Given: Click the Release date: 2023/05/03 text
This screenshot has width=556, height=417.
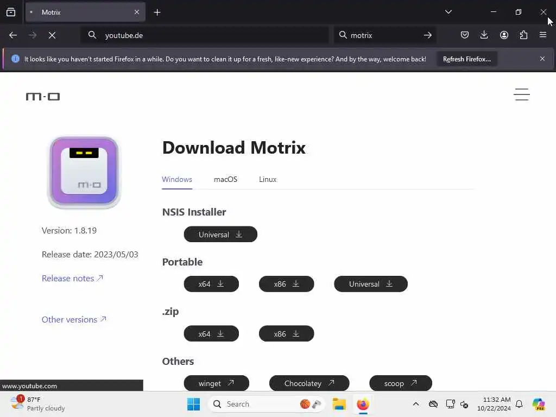Looking at the screenshot, I should [x=90, y=254].
